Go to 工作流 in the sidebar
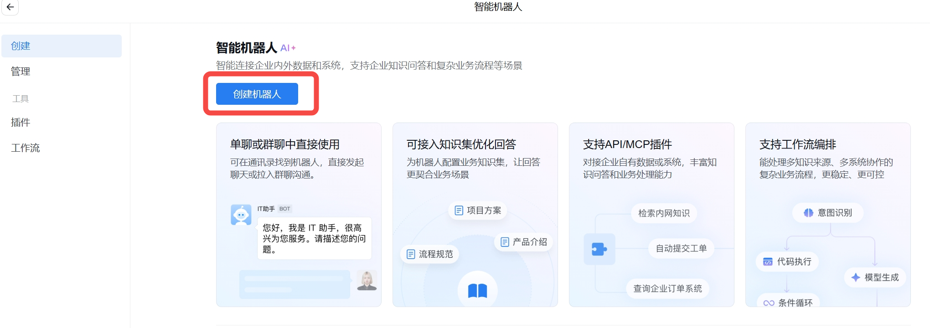The height and width of the screenshot is (328, 930). click(26, 148)
